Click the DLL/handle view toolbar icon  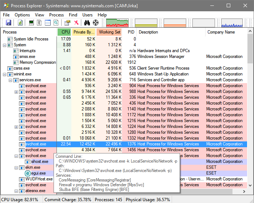[x=56, y=23]
